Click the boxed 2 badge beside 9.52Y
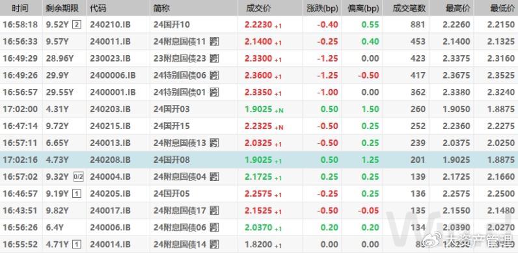The width and height of the screenshot is (518, 253). pyautogui.click(x=76, y=25)
